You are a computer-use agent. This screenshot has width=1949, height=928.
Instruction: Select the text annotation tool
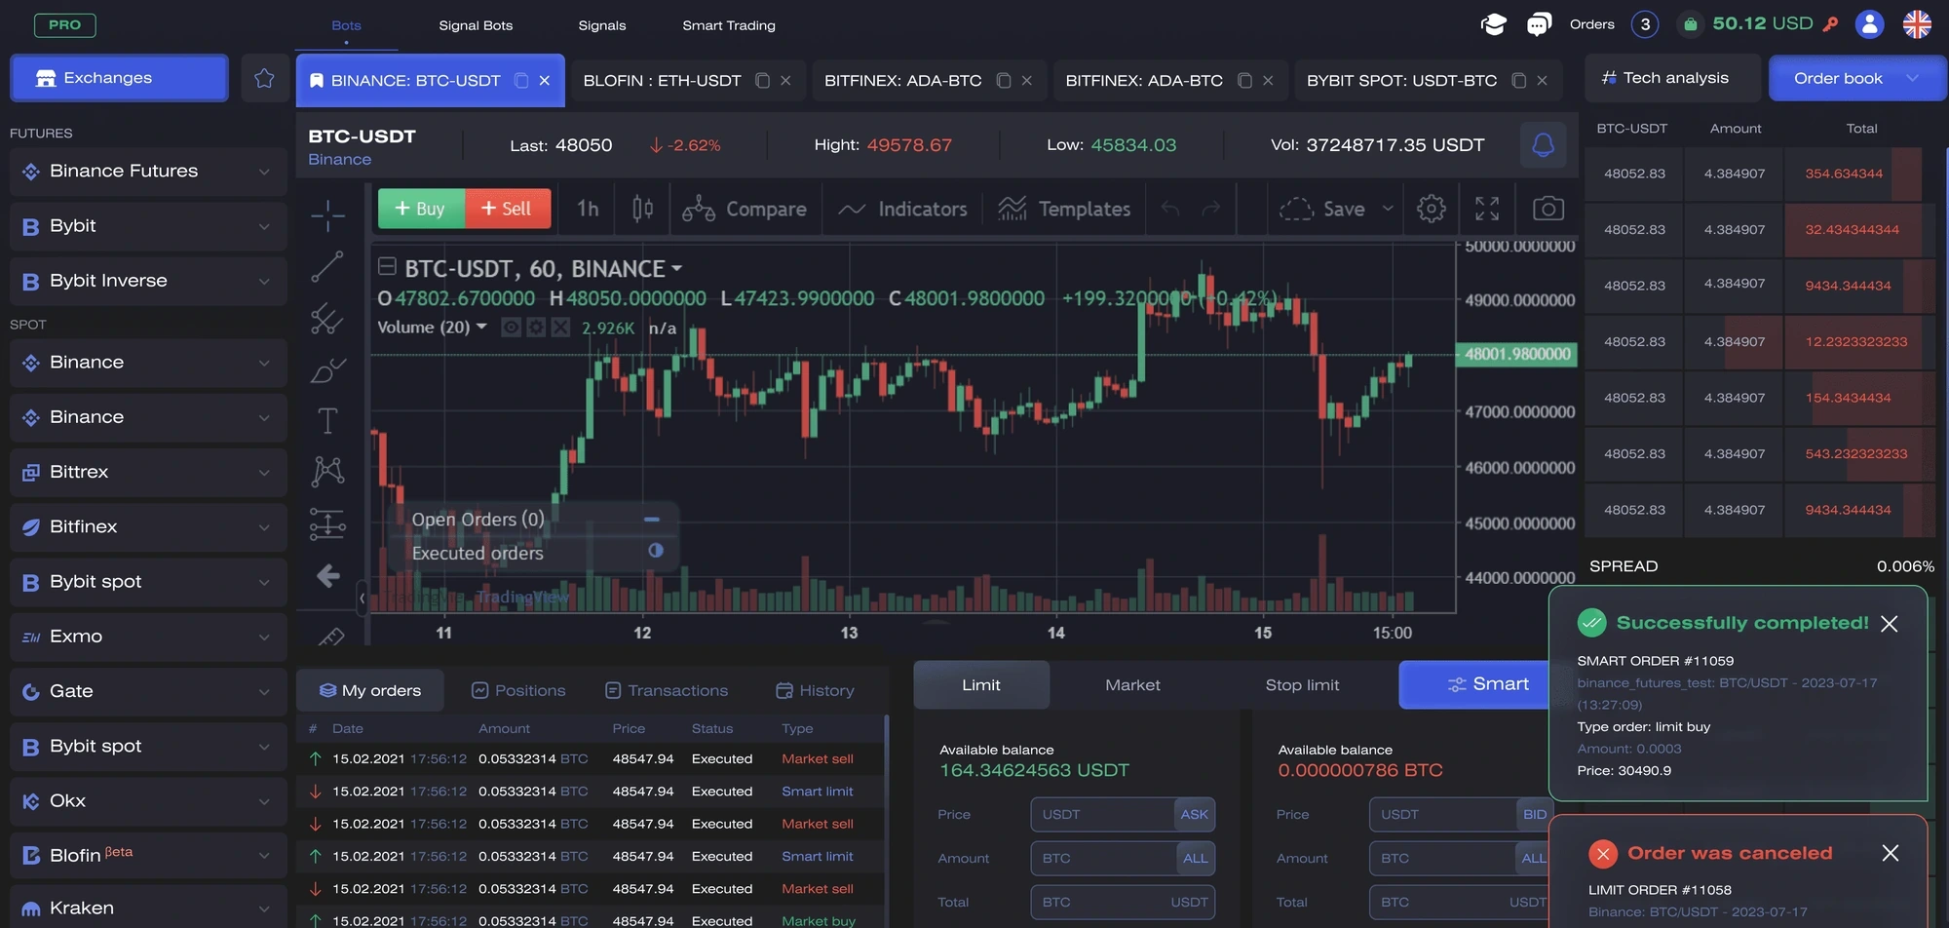[327, 421]
